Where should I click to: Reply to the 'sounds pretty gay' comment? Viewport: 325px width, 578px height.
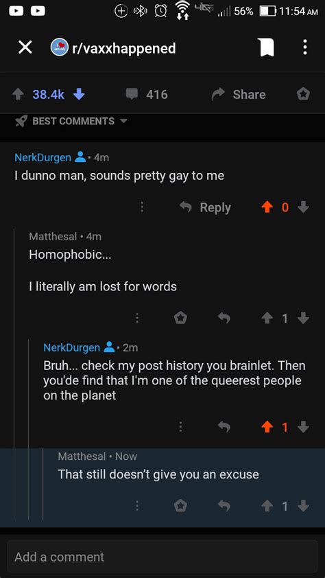pyautogui.click(x=205, y=207)
